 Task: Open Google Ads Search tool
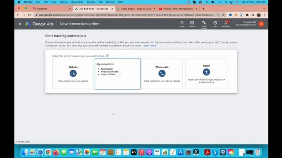click(x=182, y=24)
